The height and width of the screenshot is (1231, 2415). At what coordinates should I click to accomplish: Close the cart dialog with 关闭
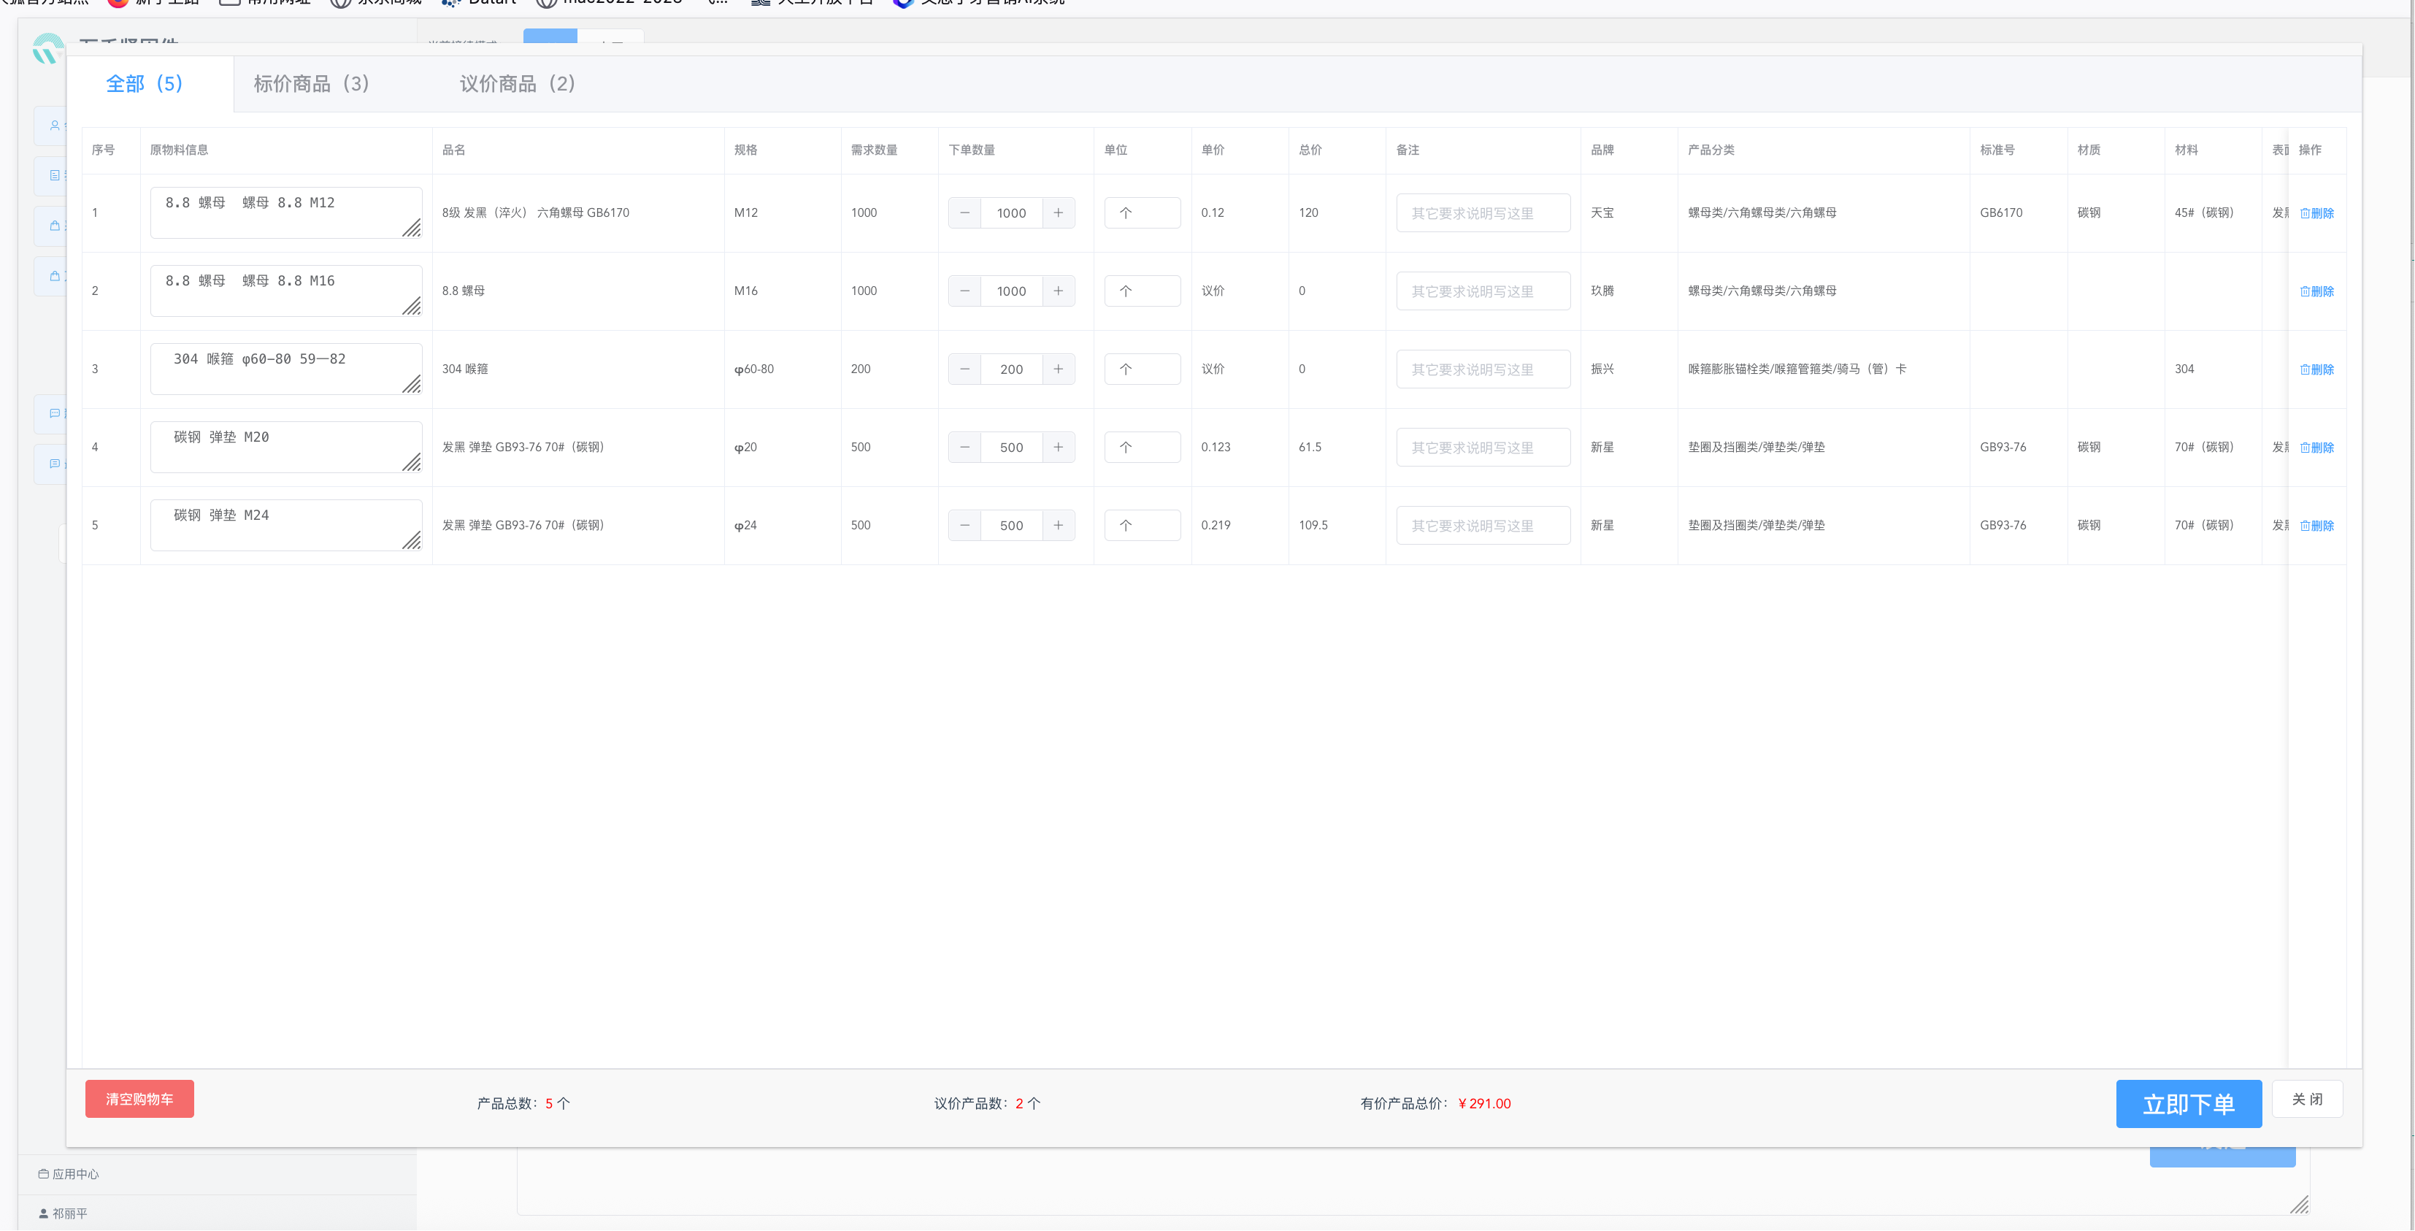(x=2306, y=1099)
